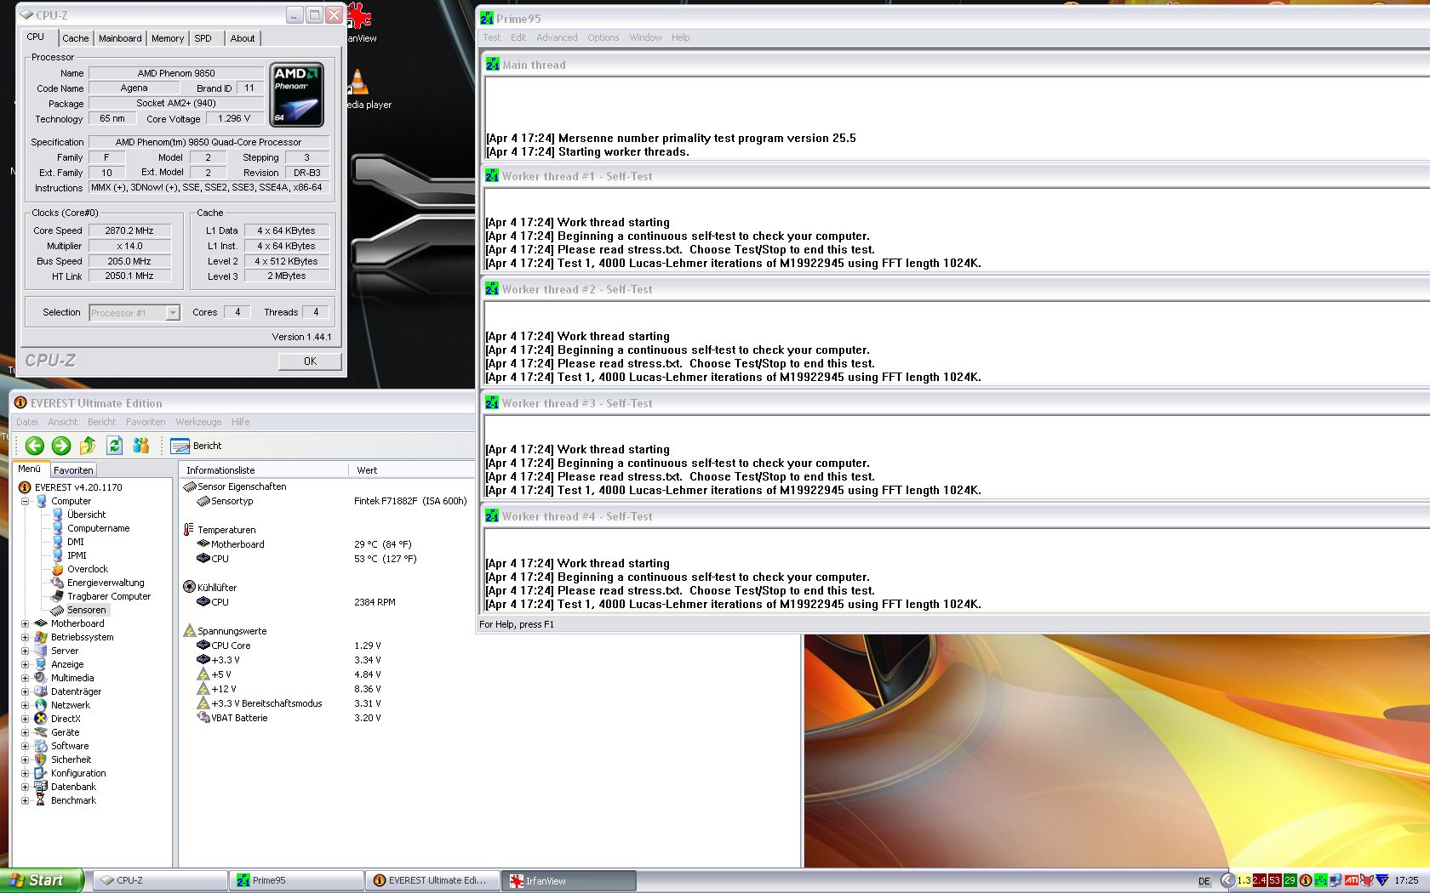1430x893 pixels.
Task: Click the green Forward arrow in EVEREST toolbar
Action: [61, 446]
